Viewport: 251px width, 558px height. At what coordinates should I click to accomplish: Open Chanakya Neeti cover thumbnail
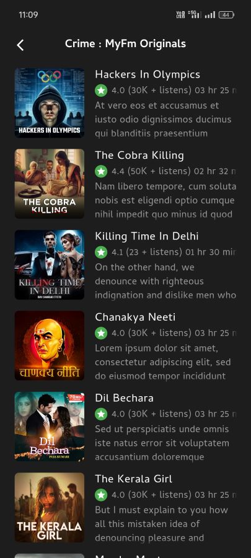tap(50, 345)
